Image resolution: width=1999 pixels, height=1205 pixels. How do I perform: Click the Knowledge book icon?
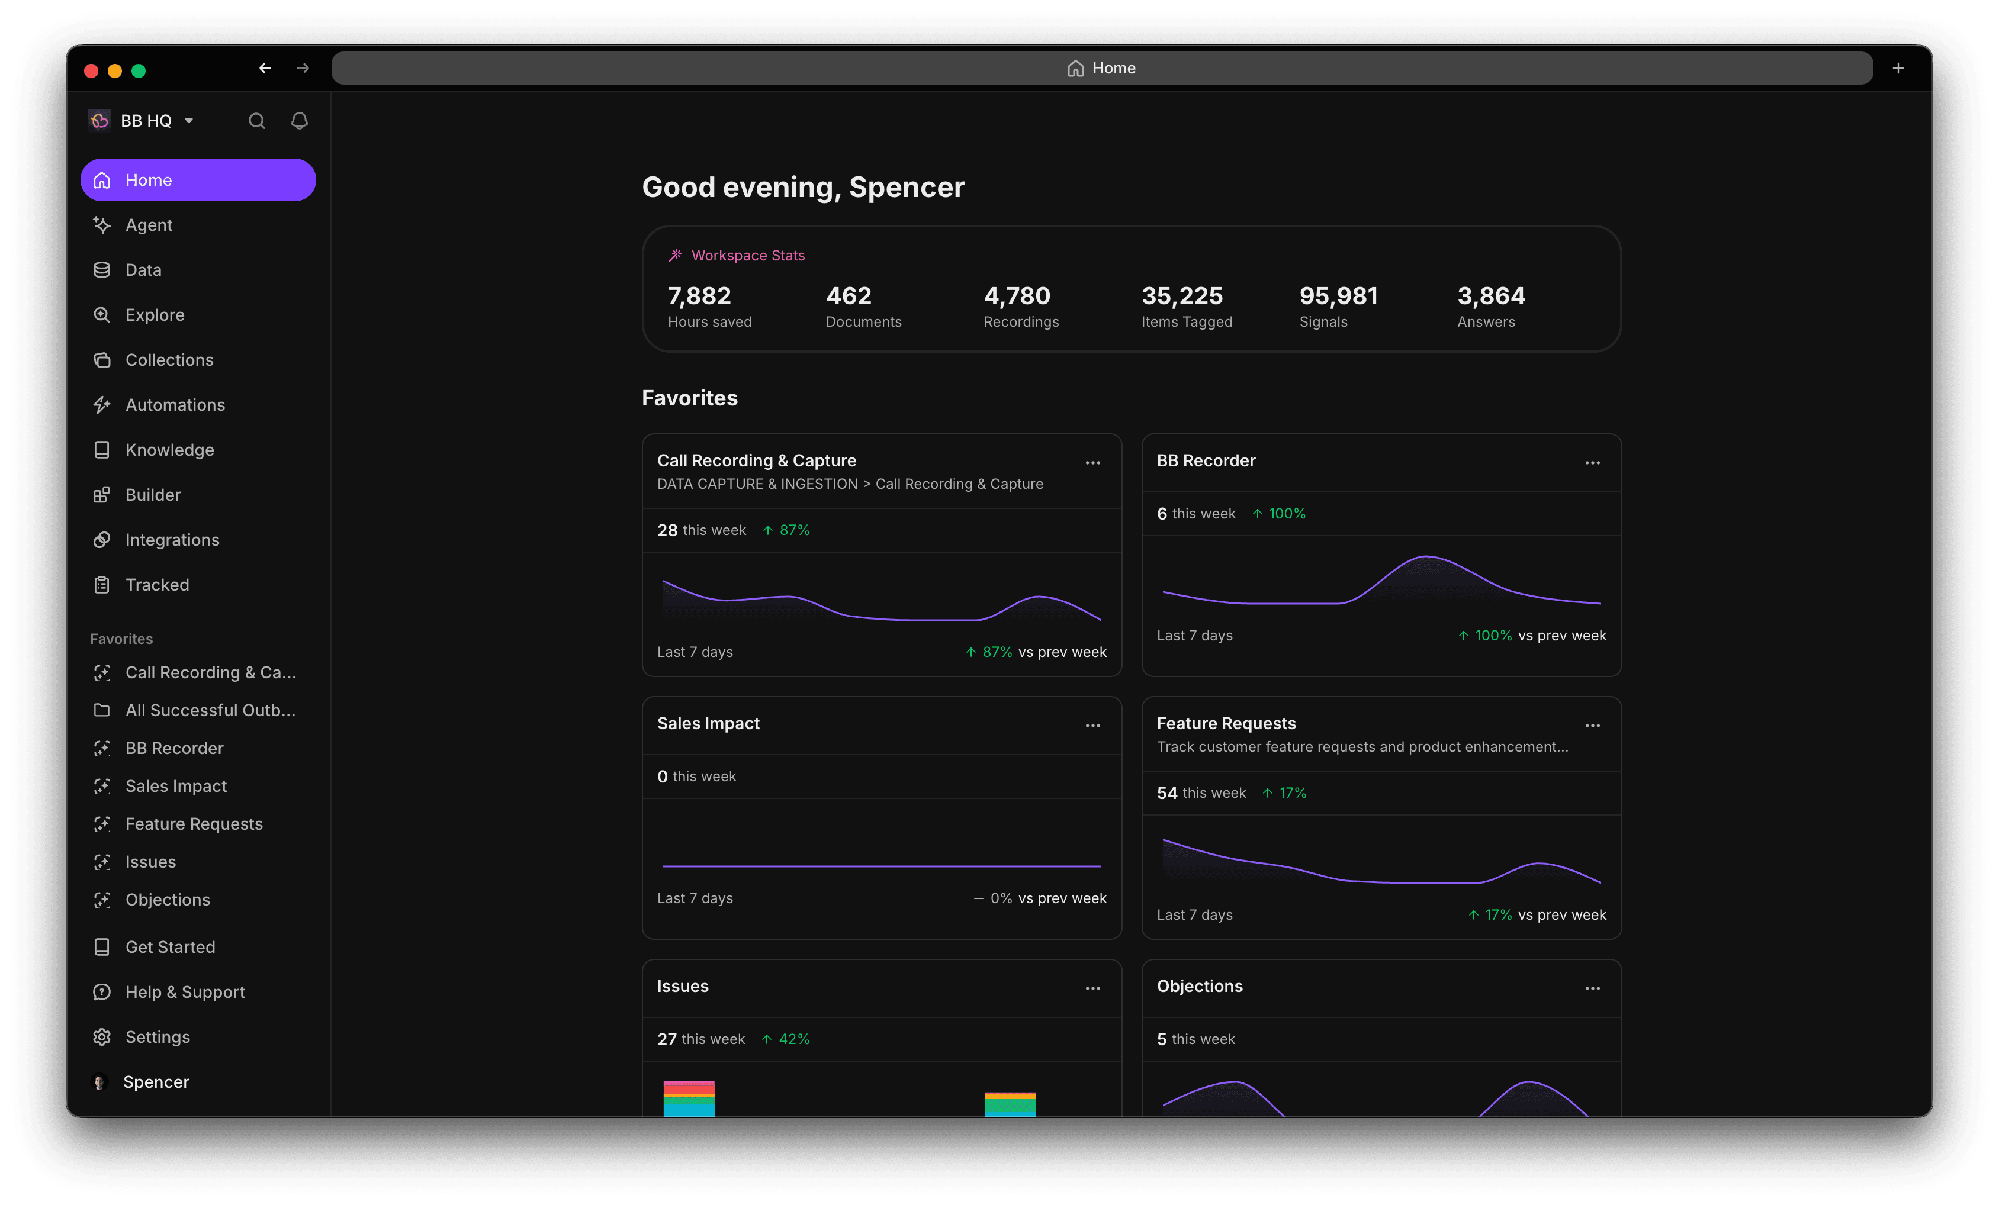coord(101,450)
